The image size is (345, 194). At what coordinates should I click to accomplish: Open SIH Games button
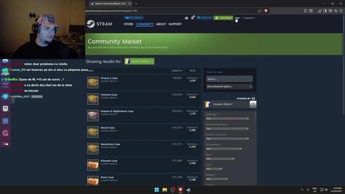(204, 18)
